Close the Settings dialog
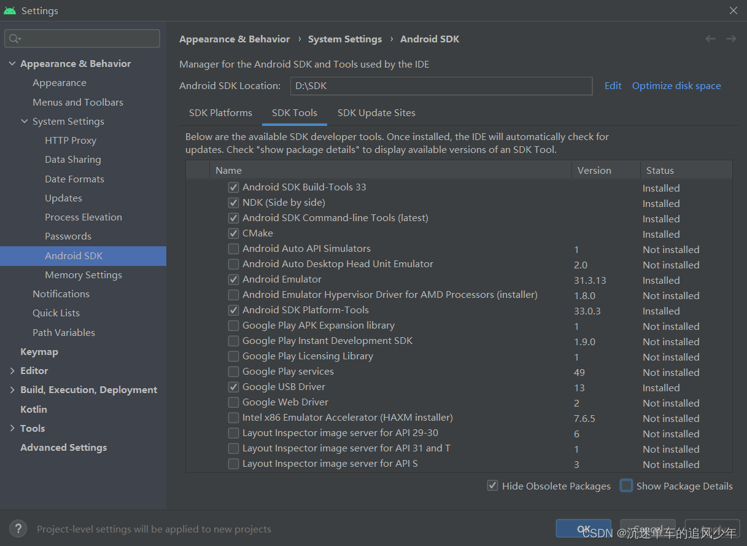Screen dimensions: 747x546 (x=733, y=10)
